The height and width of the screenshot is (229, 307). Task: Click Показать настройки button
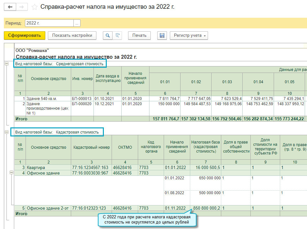pyautogui.click(x=72, y=35)
